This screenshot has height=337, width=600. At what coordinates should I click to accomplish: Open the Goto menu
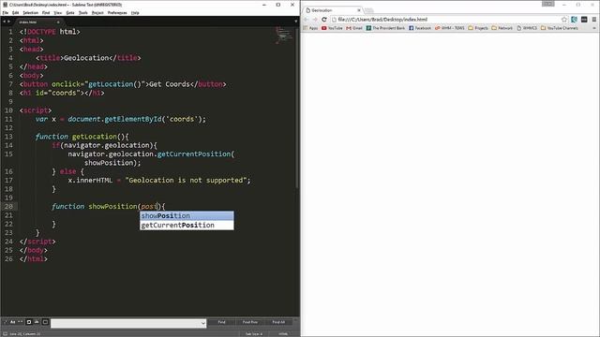[70, 12]
